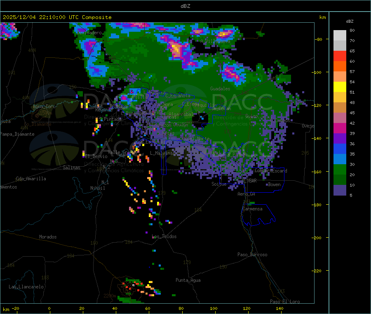Click the Soitue town label
The height and width of the screenshot is (314, 371).
pos(219,184)
